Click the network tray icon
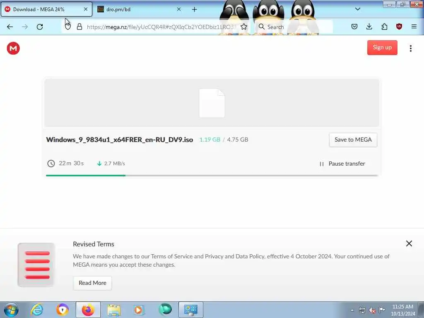Viewport: 424px width, 318px height. [362, 310]
